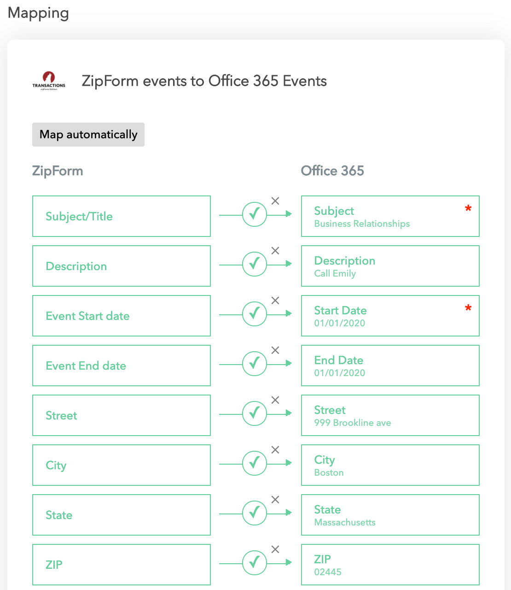
Task: Select the ZipForm State field box
Action: [x=122, y=515]
